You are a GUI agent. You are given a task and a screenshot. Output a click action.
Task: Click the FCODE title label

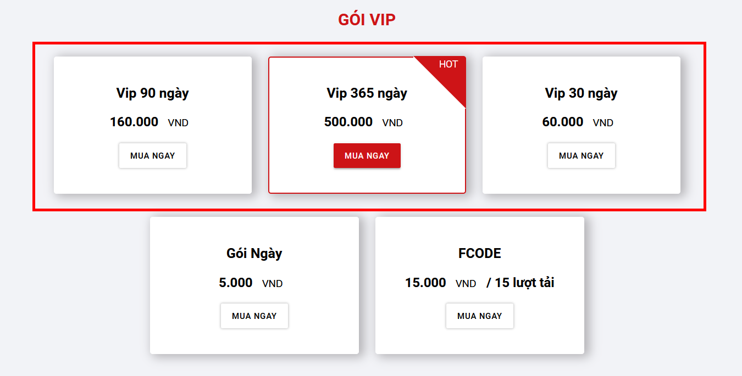click(x=479, y=253)
